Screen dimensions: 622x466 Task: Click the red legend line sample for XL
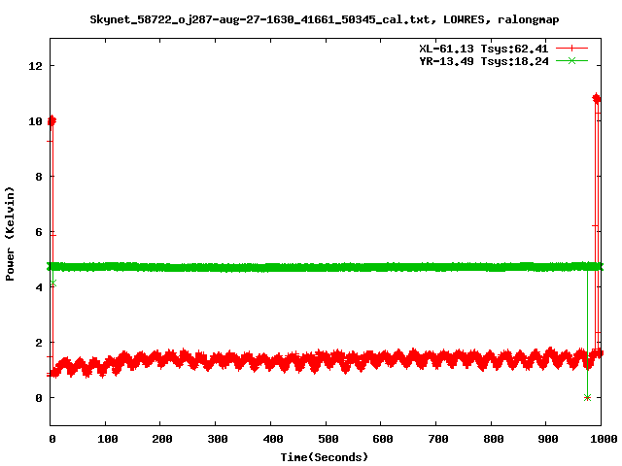571,49
